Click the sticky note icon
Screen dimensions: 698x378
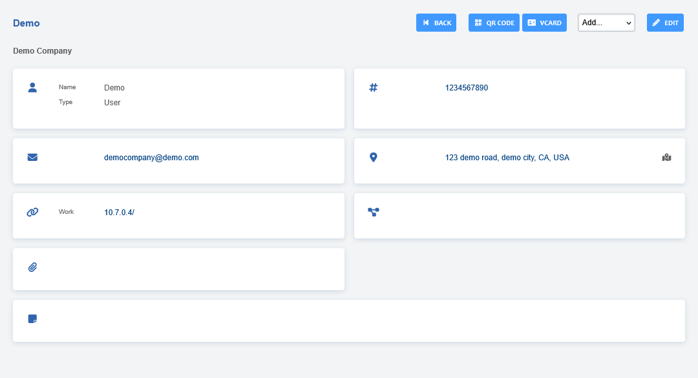(x=32, y=319)
